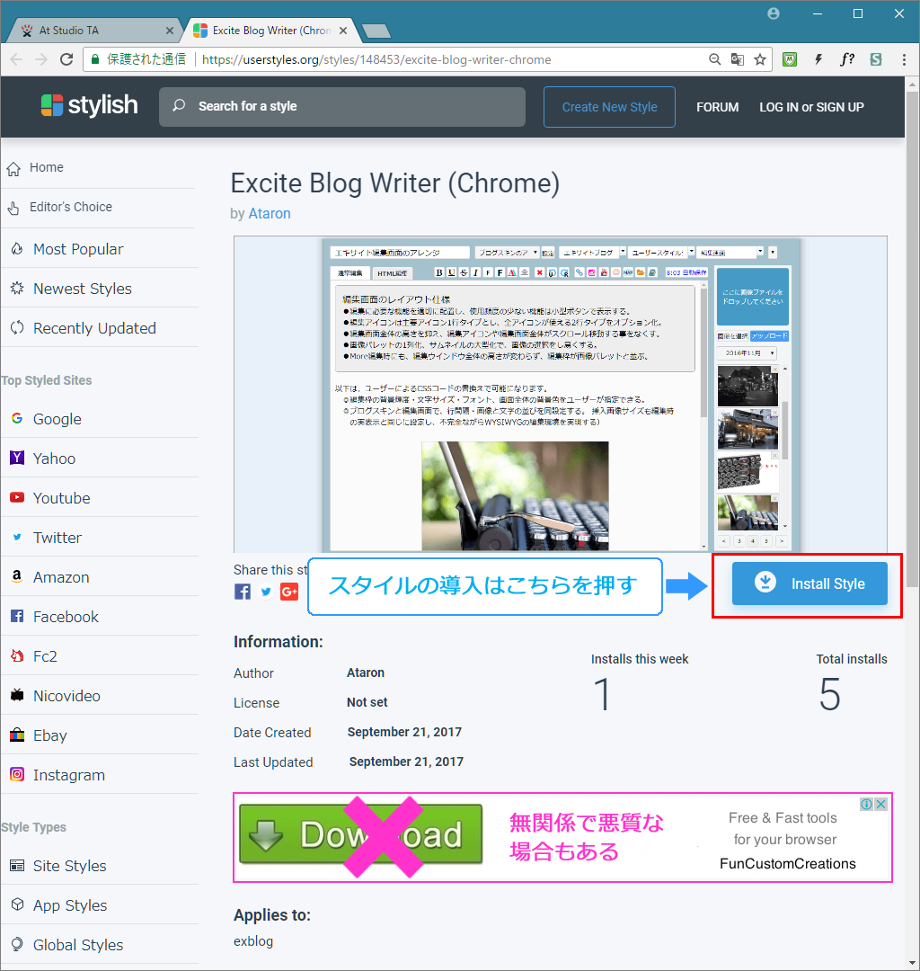This screenshot has height=971, width=920.
Task: Open Most Popular styles
Action: tap(78, 249)
